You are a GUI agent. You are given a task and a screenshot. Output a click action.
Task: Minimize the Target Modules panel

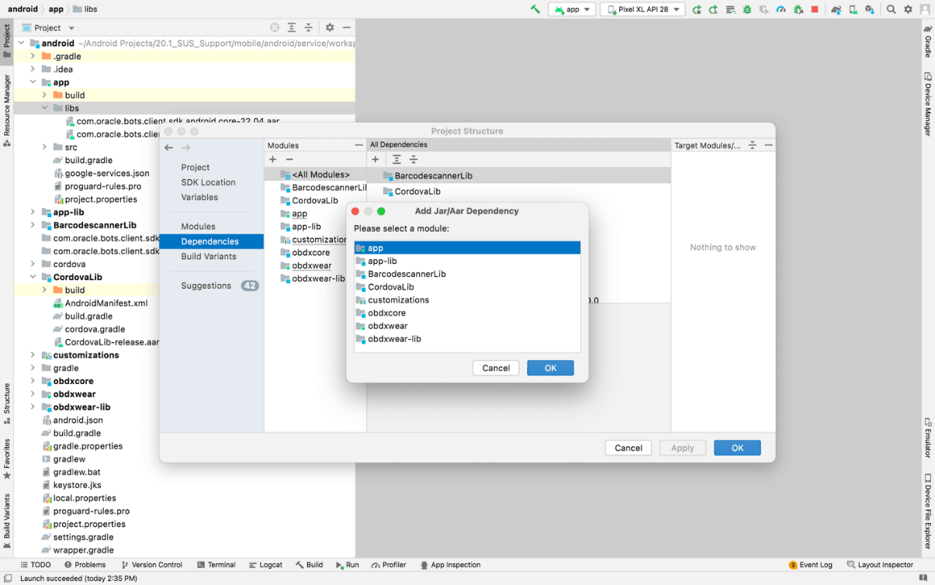click(768, 145)
